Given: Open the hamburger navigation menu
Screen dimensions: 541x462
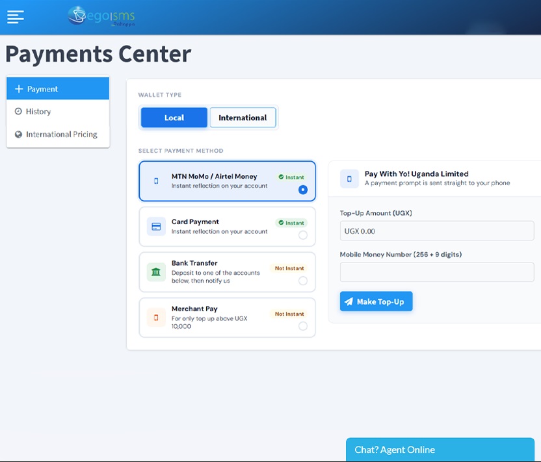Looking at the screenshot, I should 16,17.
